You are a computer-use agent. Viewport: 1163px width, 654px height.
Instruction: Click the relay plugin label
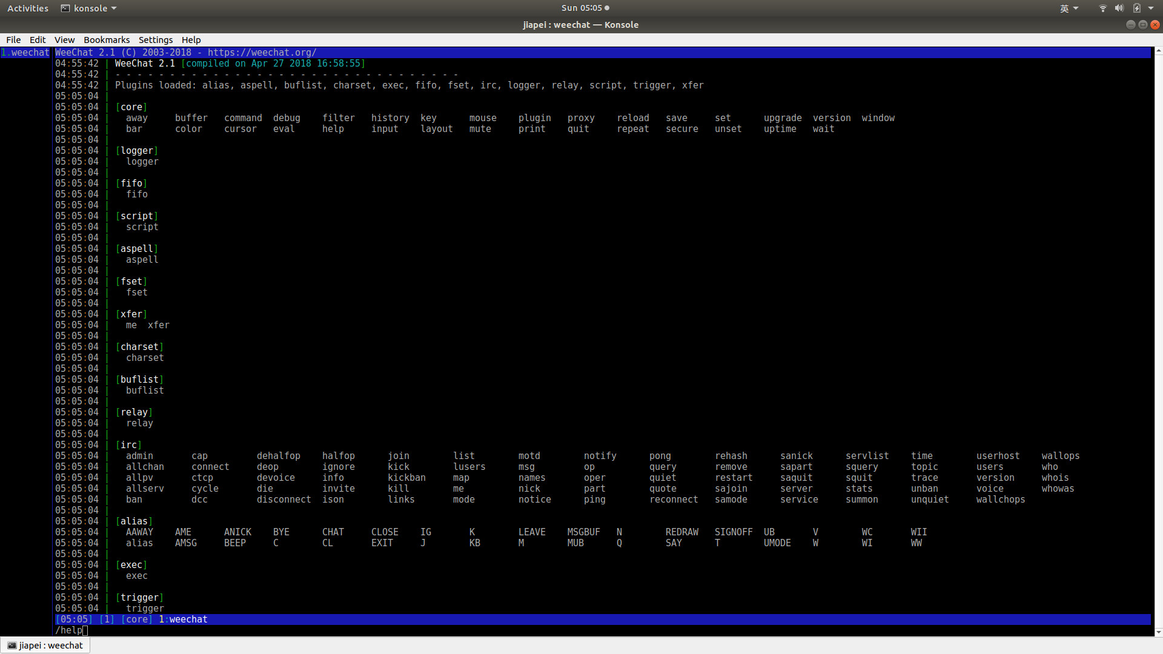tap(133, 411)
